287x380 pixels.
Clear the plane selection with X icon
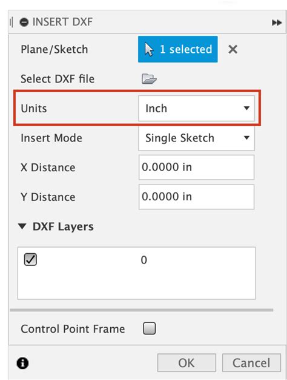(233, 49)
